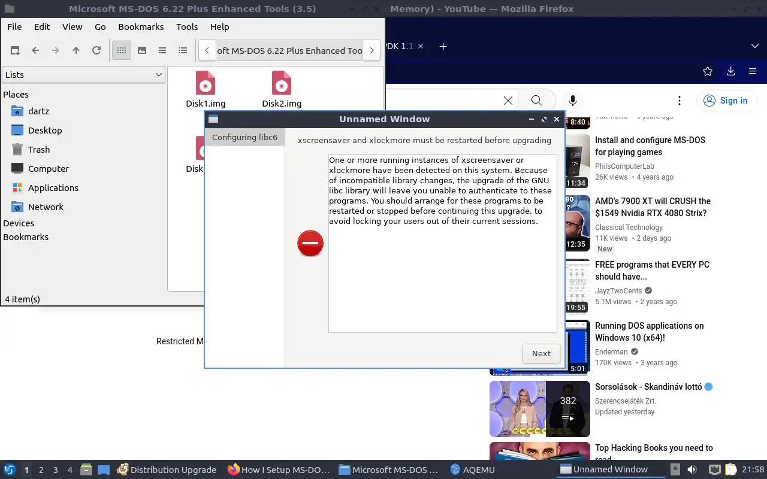Open the Edit menu
Screen dimensions: 767x479
click(42, 27)
